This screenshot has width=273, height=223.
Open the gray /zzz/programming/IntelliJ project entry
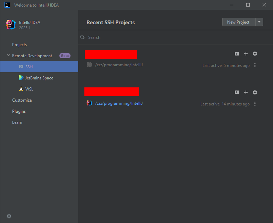[119, 65]
